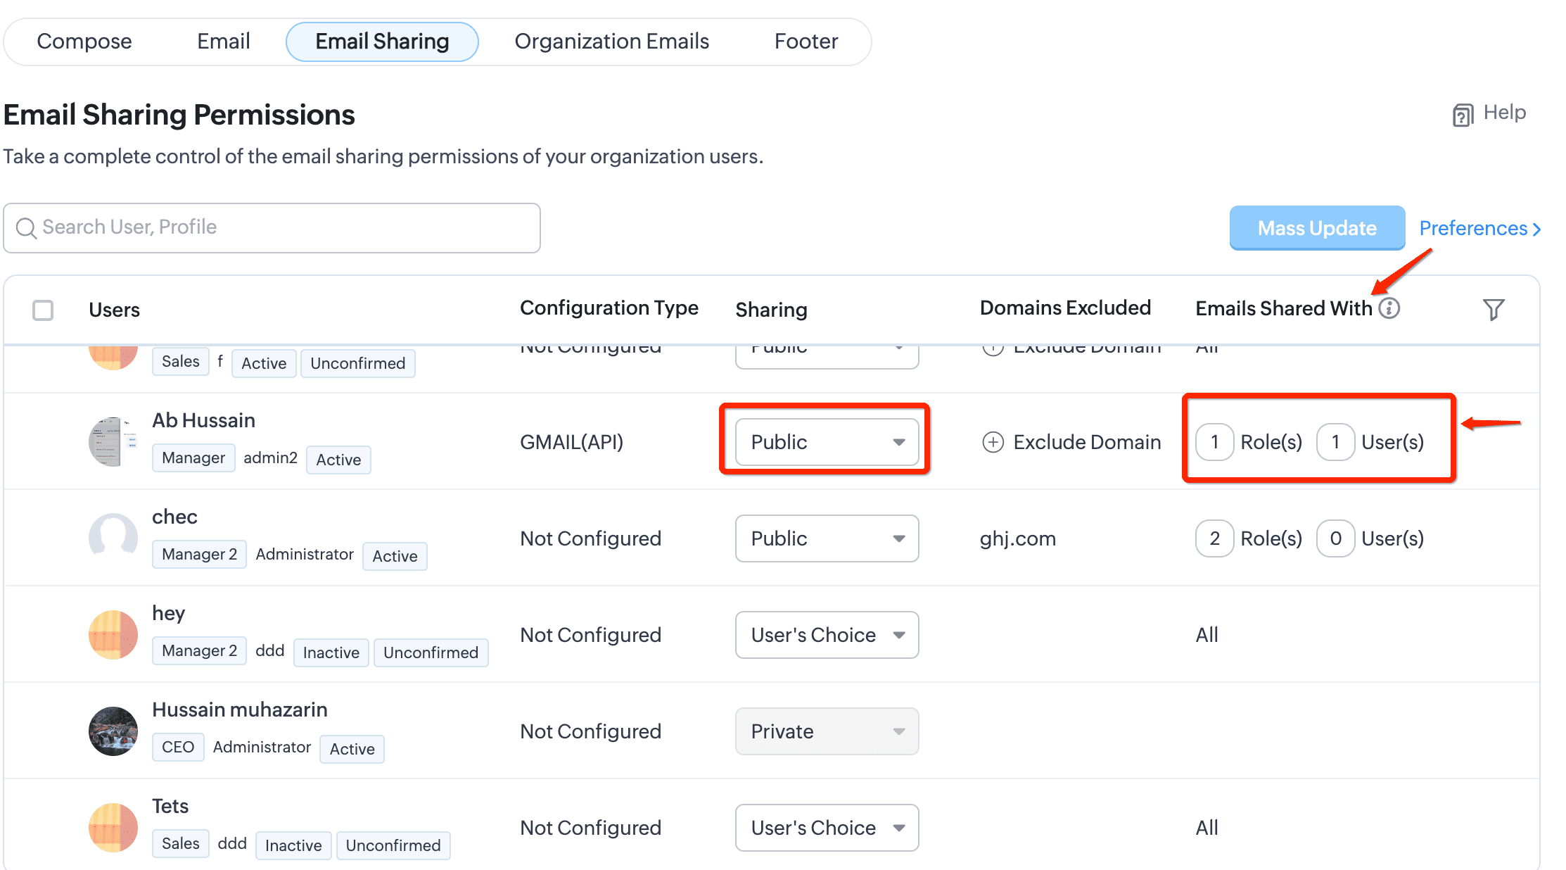Screen dimensions: 1566x870
Task: Open Tets' User's Choice sharing dropdown
Action: point(827,828)
